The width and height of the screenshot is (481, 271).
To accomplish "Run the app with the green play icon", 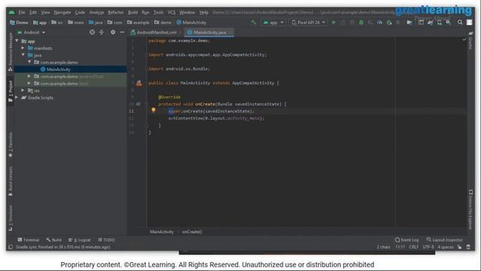I will (x=334, y=23).
